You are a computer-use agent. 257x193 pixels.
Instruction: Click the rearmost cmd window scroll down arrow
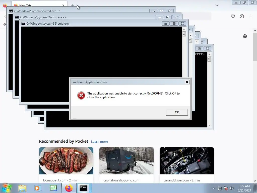coord(209,125)
